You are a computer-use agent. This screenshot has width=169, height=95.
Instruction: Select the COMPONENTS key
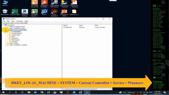[17, 33]
